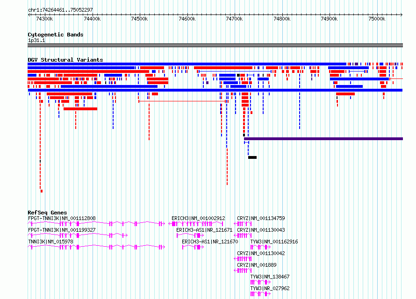Open the ERICH3-AS1|NR_121671 transcript label
Image resolution: width=416 pixels, height=299 pixels.
point(204,230)
